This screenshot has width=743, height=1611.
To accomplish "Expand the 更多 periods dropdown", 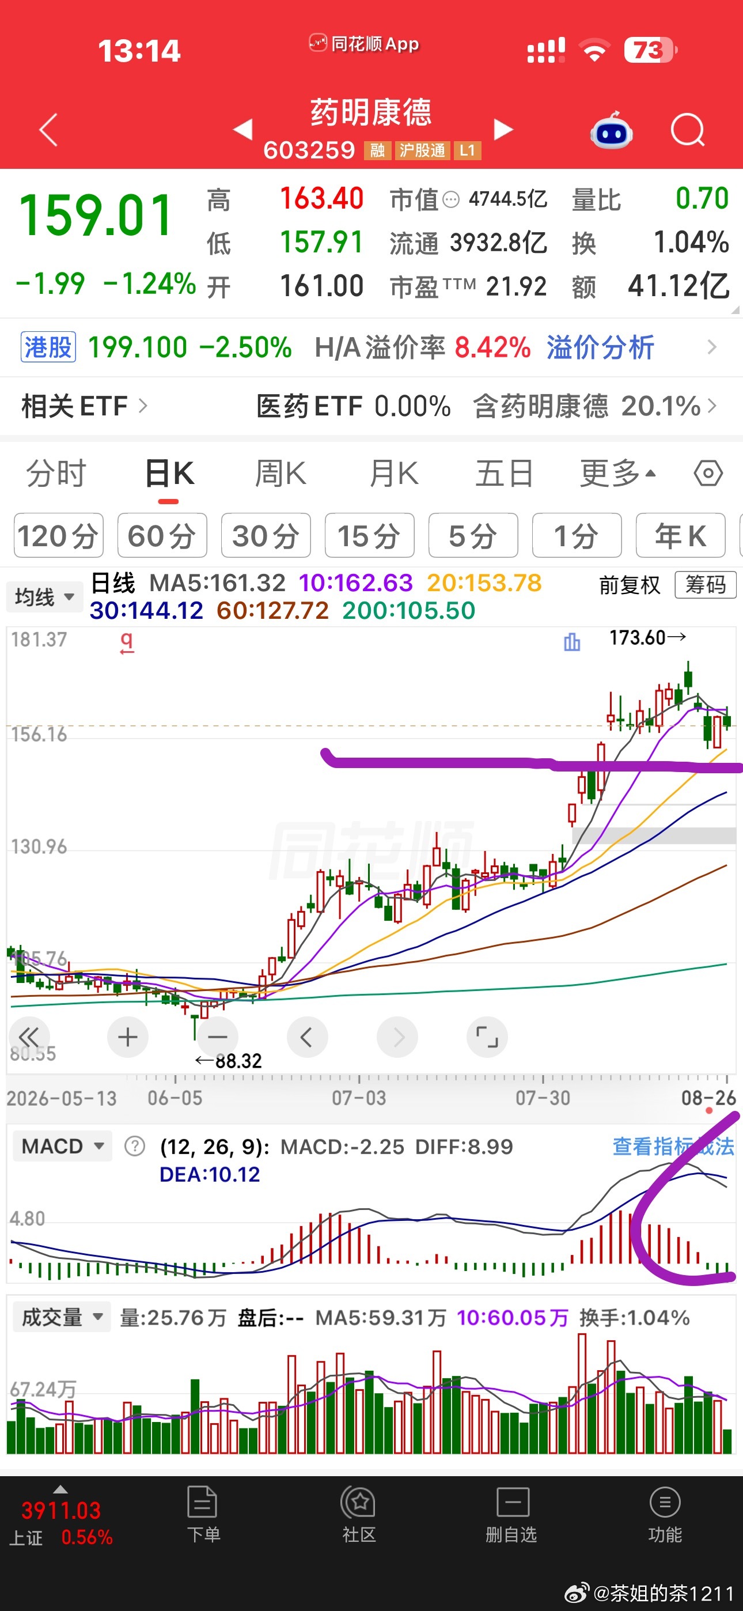I will (x=618, y=474).
